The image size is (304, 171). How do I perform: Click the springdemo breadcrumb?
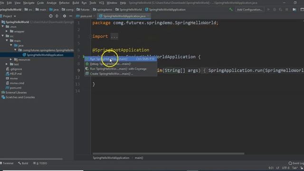coord(103,9)
